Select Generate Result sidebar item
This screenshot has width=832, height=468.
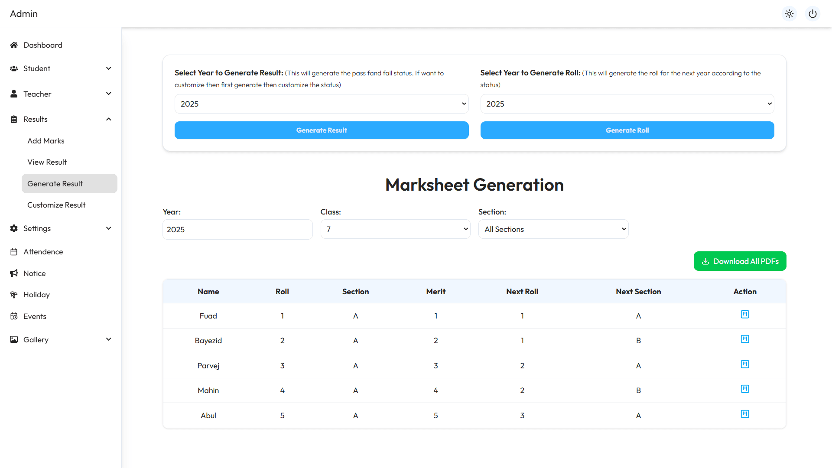tap(69, 184)
